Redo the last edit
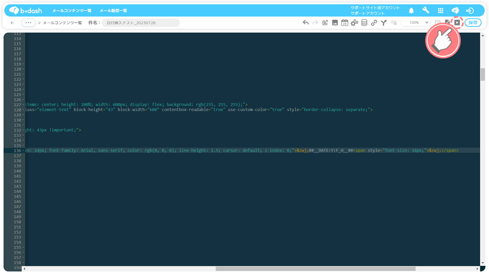 coord(315,23)
